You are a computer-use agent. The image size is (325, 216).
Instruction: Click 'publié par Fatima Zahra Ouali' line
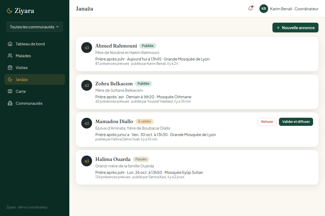click(126, 139)
